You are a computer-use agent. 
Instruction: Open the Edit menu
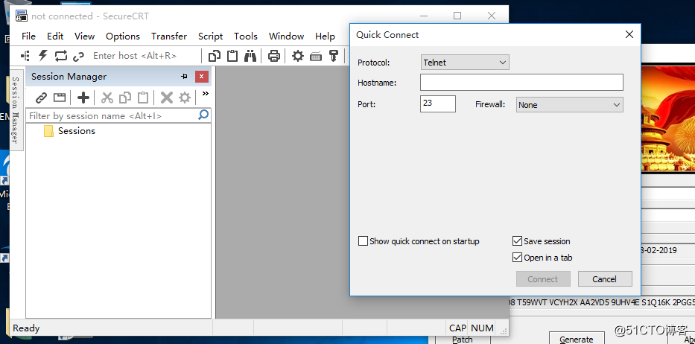(x=55, y=36)
